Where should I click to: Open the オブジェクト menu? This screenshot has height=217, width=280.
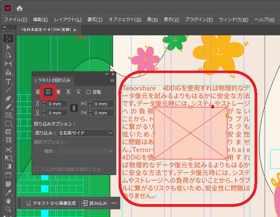pyautogui.click(x=125, y=20)
